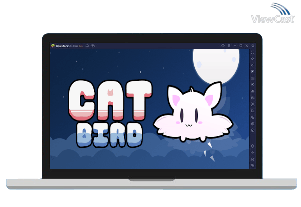Open the media folder icon

click(253, 111)
